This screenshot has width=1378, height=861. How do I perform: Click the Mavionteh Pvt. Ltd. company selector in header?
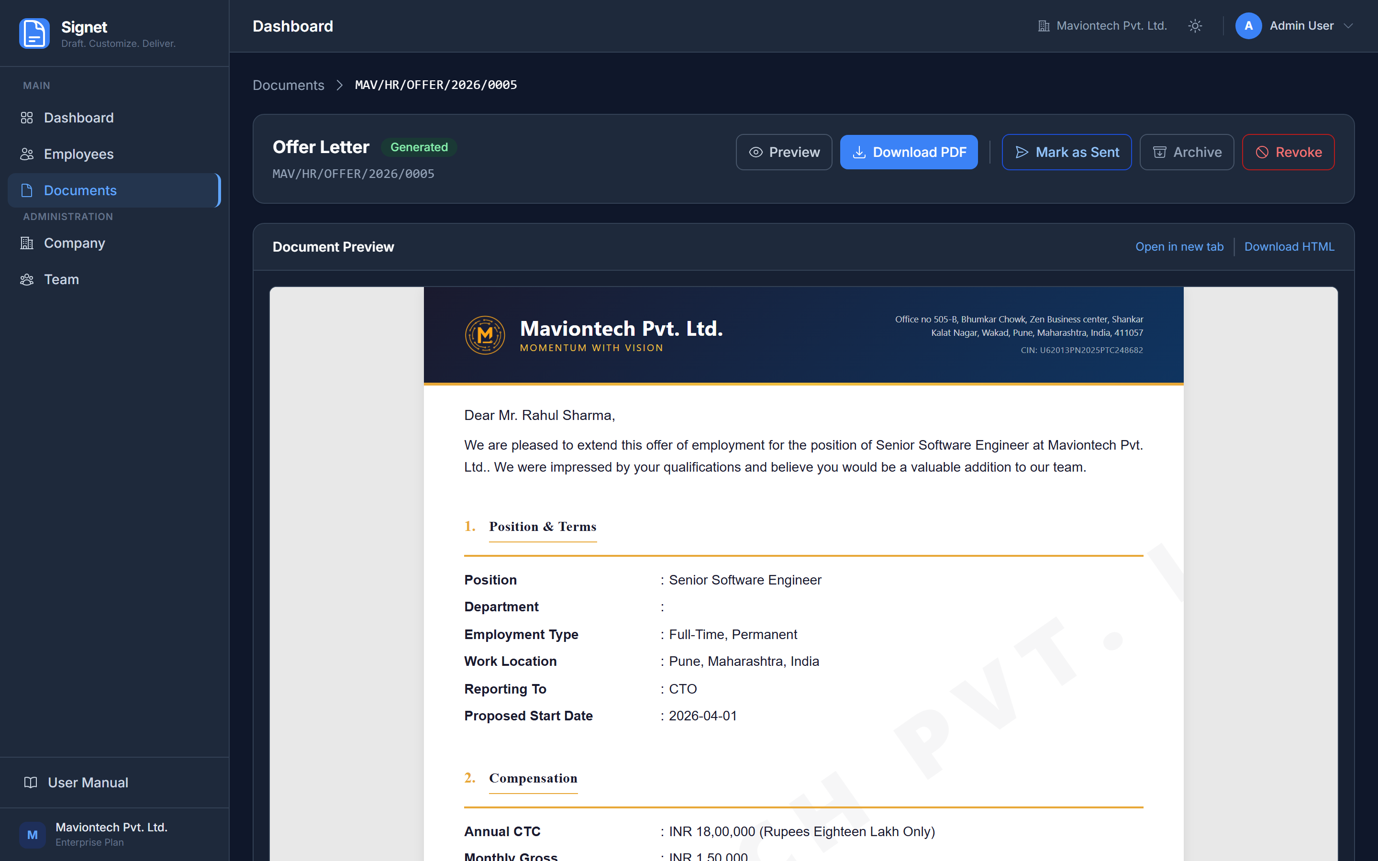[1102, 26]
